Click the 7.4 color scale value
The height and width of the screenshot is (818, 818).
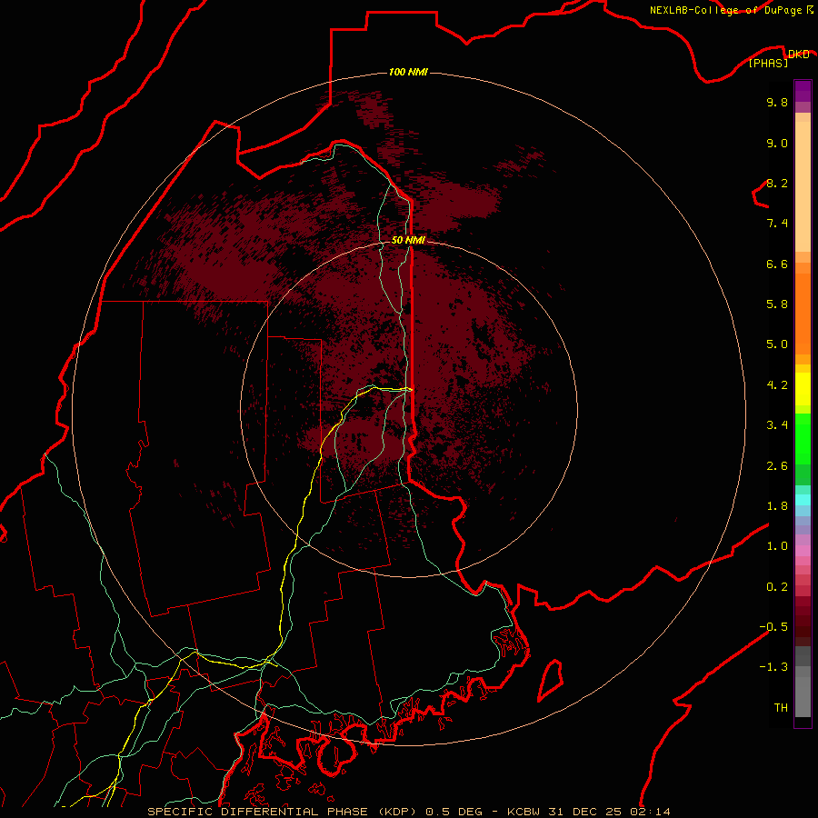[777, 224]
